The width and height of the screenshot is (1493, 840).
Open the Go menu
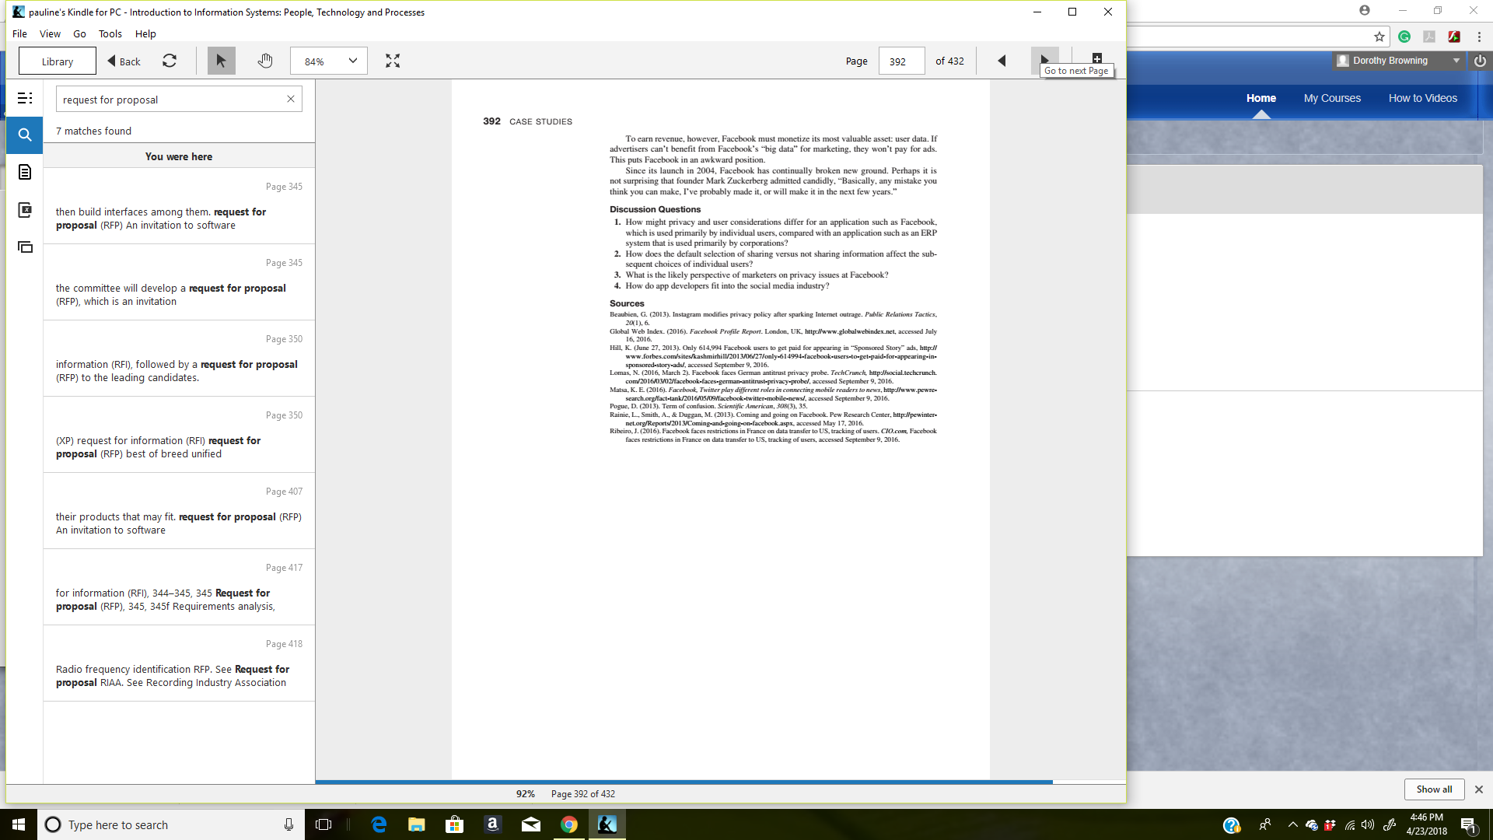point(79,33)
